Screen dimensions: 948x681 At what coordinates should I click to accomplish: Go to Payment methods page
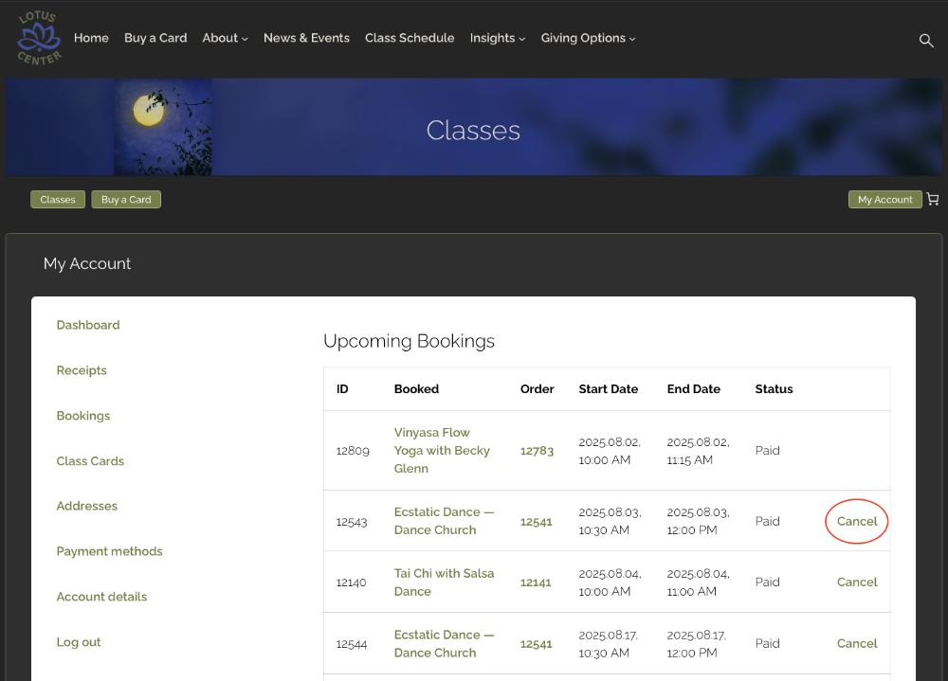click(x=109, y=551)
